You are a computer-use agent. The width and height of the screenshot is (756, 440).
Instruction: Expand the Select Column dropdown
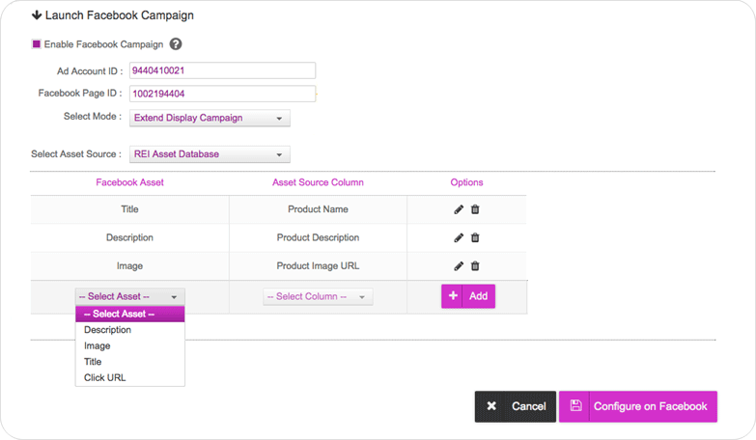318,297
